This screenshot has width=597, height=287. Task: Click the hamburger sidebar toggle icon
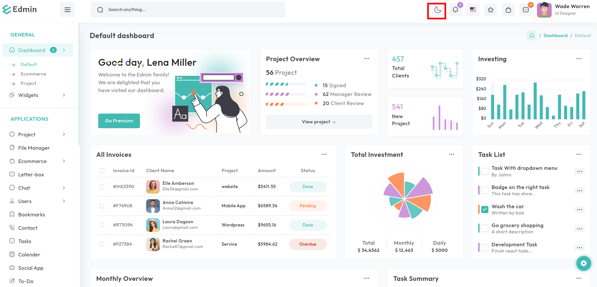[68, 10]
